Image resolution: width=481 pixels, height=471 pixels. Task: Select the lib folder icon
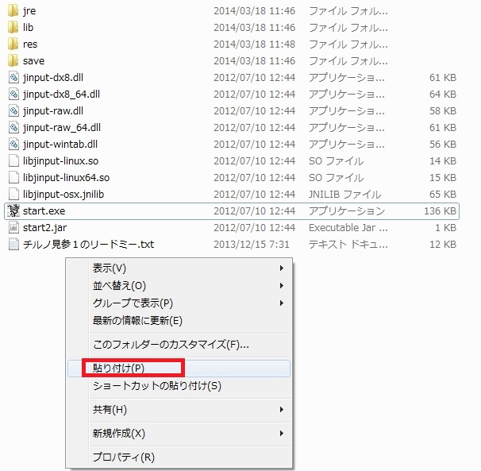click(x=13, y=28)
